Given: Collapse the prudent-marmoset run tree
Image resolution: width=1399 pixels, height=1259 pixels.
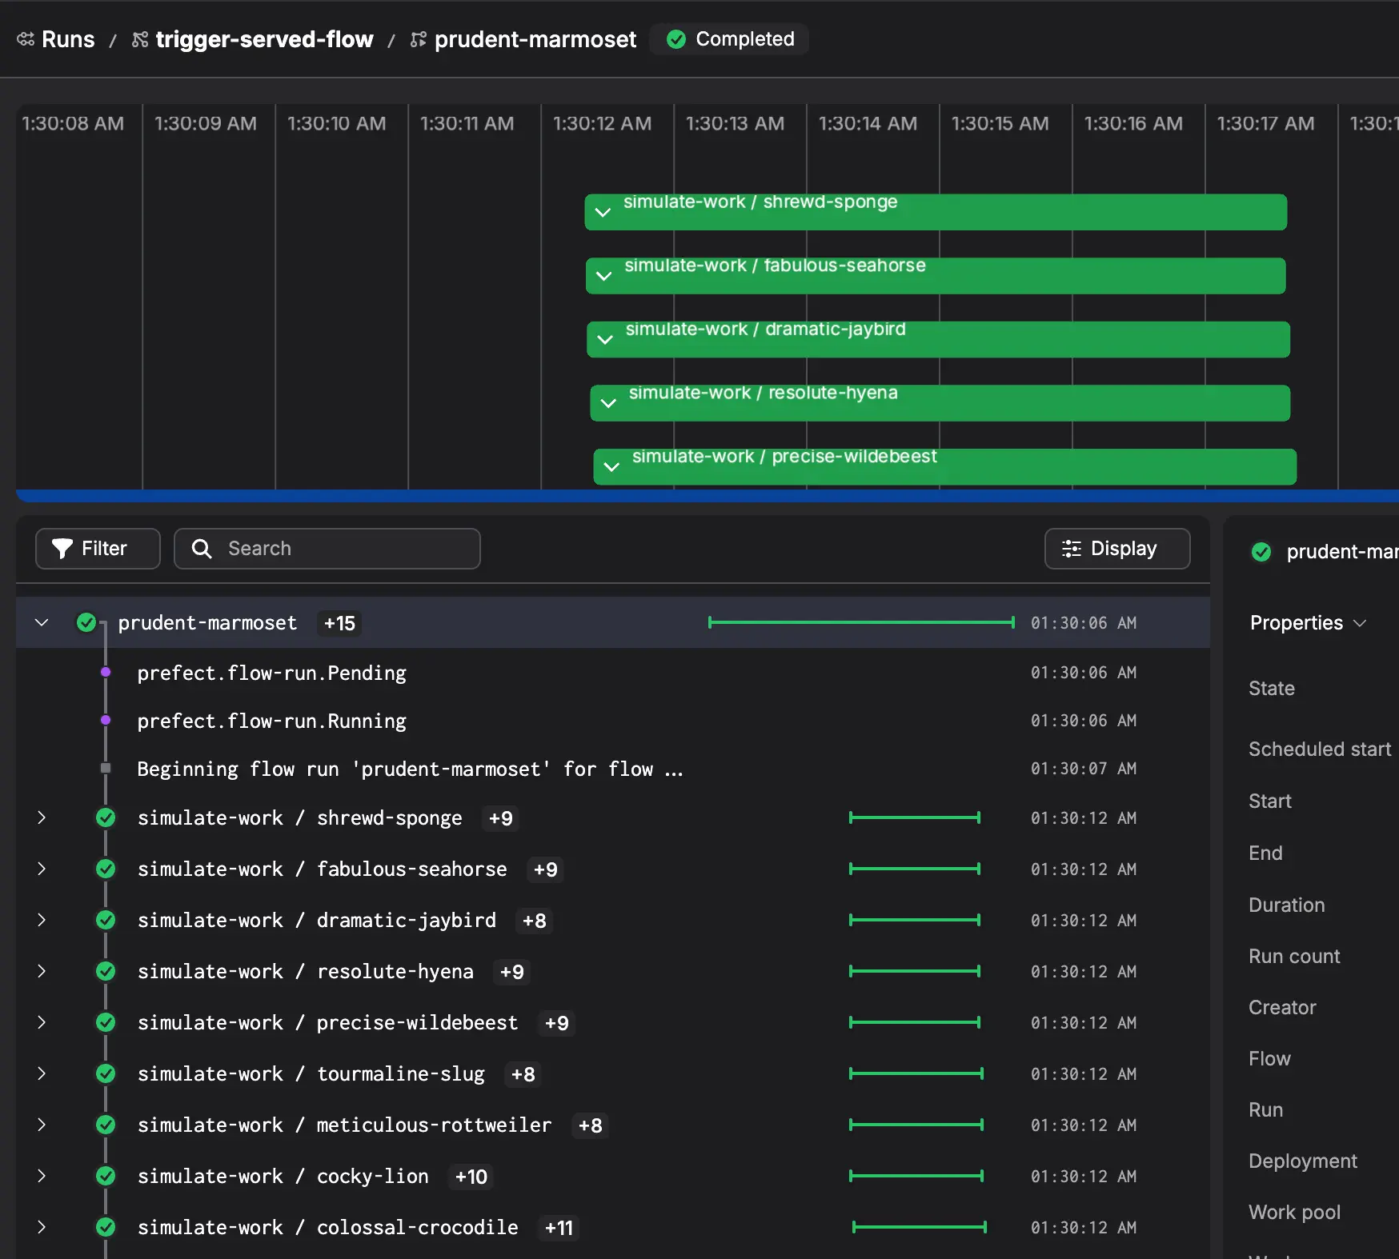Looking at the screenshot, I should [x=42, y=622].
